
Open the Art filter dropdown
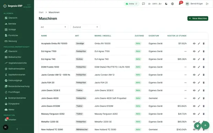pos(54,27)
